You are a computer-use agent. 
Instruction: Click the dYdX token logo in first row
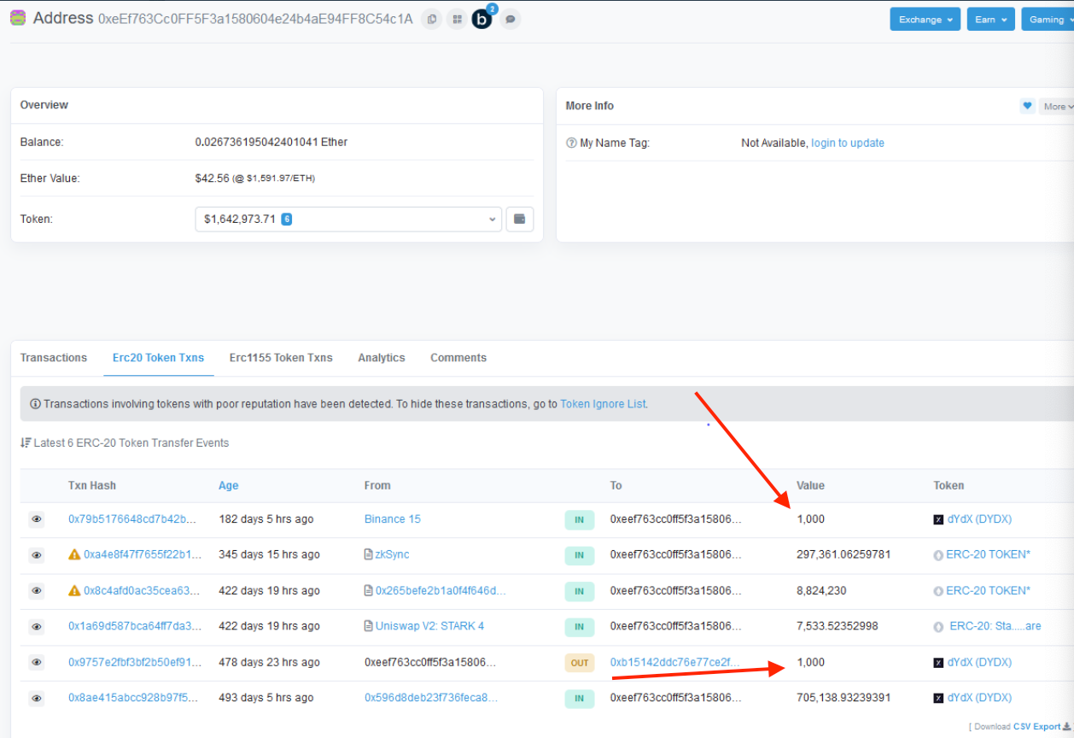click(x=939, y=519)
